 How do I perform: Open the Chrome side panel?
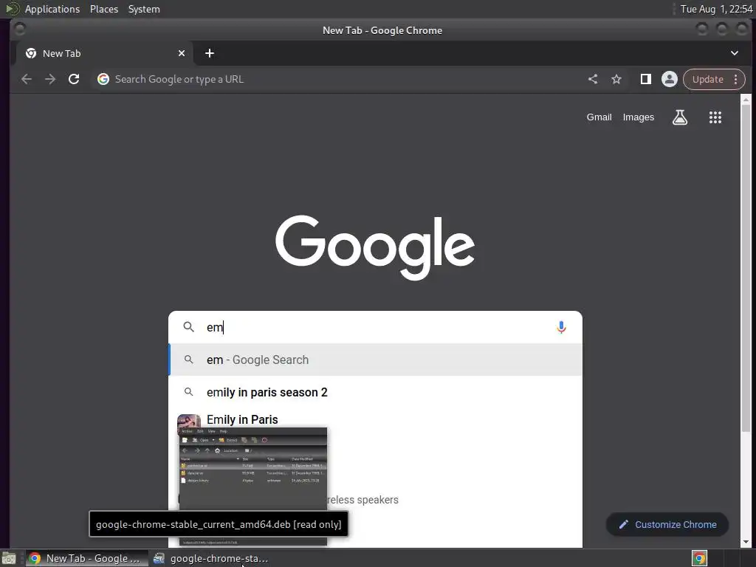point(645,79)
